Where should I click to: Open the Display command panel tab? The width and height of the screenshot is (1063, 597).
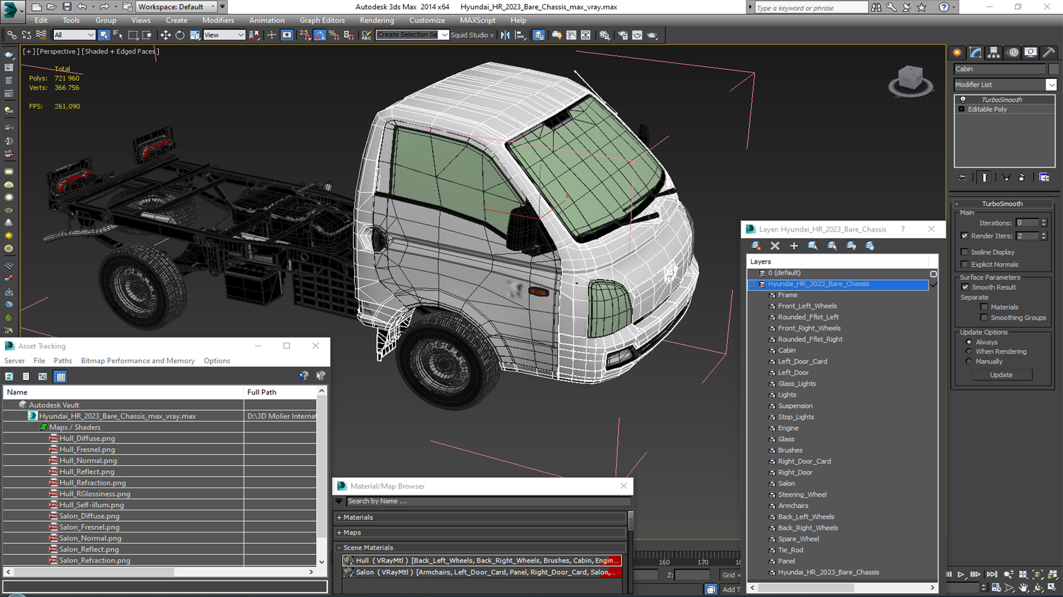click(x=1030, y=53)
